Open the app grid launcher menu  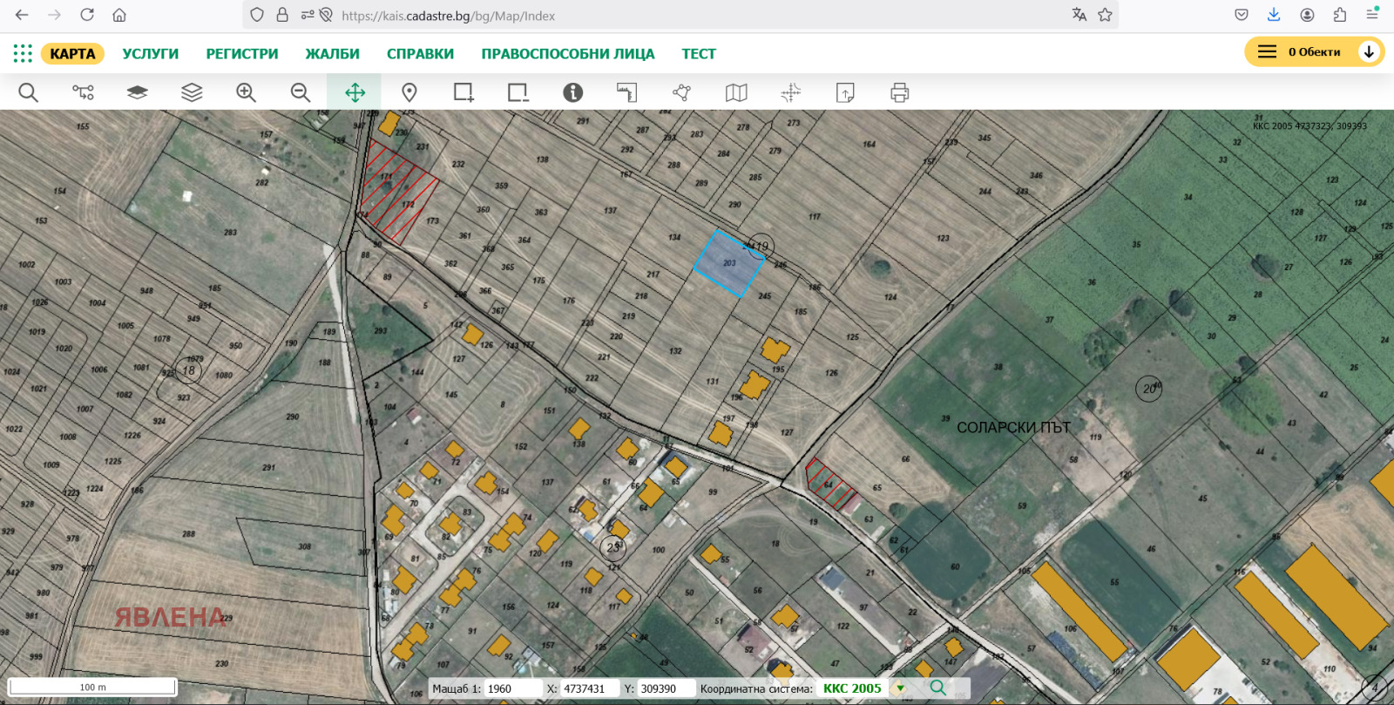23,54
